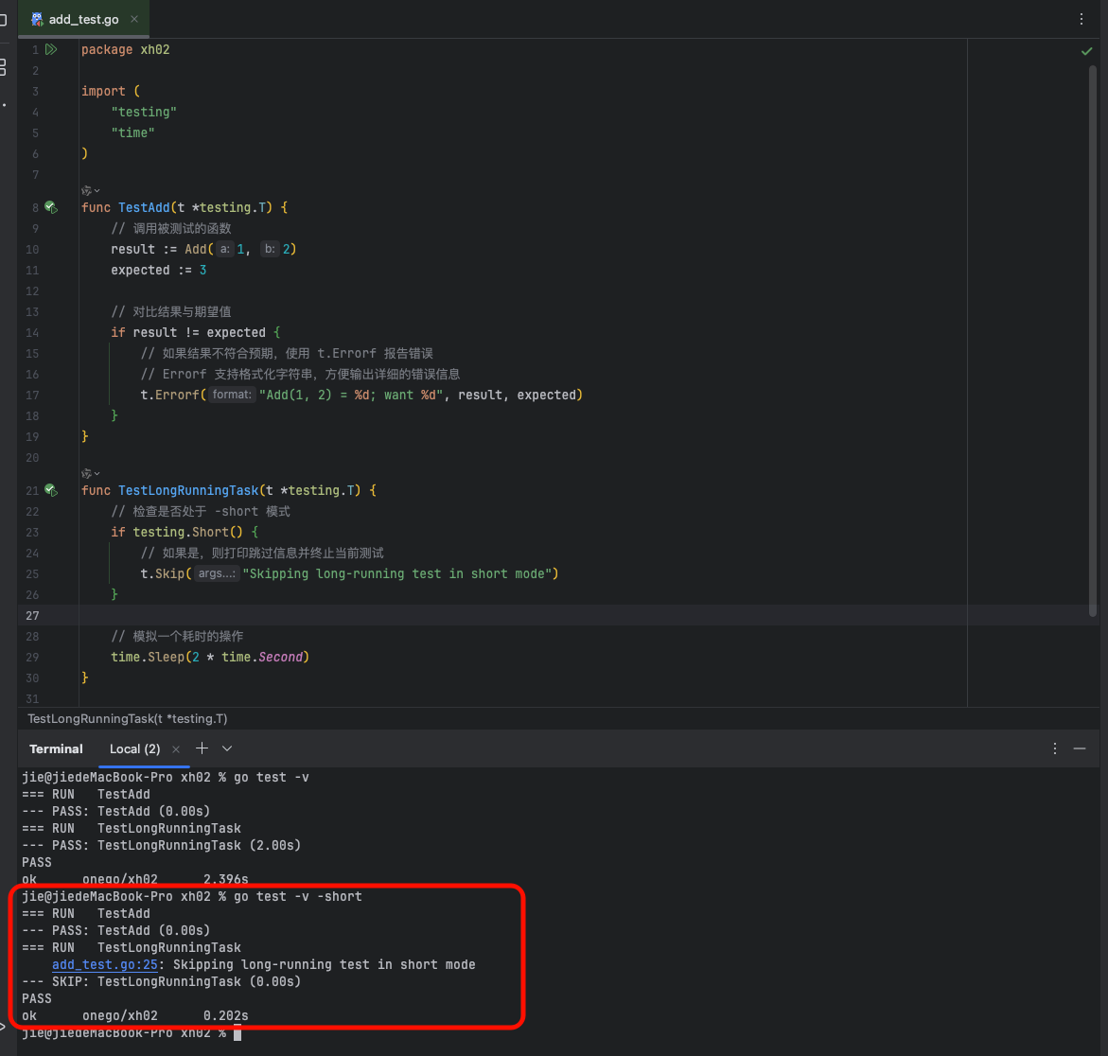
Task: Click terminal line '--- PASS: TestLongRunningTask (2.00s)'
Action: 161,845
